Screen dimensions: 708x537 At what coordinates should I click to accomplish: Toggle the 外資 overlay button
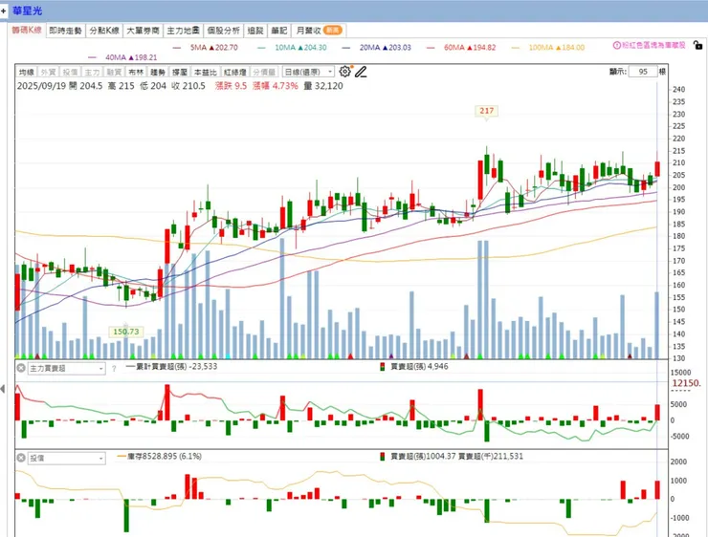(x=48, y=72)
